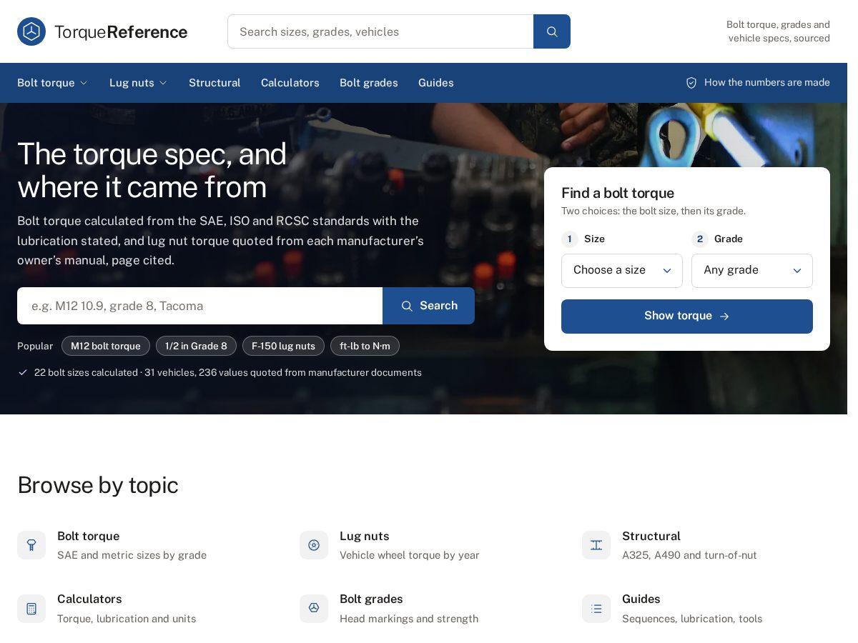Click the TorqueReference site name text
Viewport: 858px width, 643px height.
121,31
